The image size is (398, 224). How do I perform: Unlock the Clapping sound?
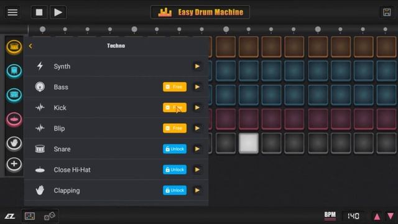(x=175, y=190)
